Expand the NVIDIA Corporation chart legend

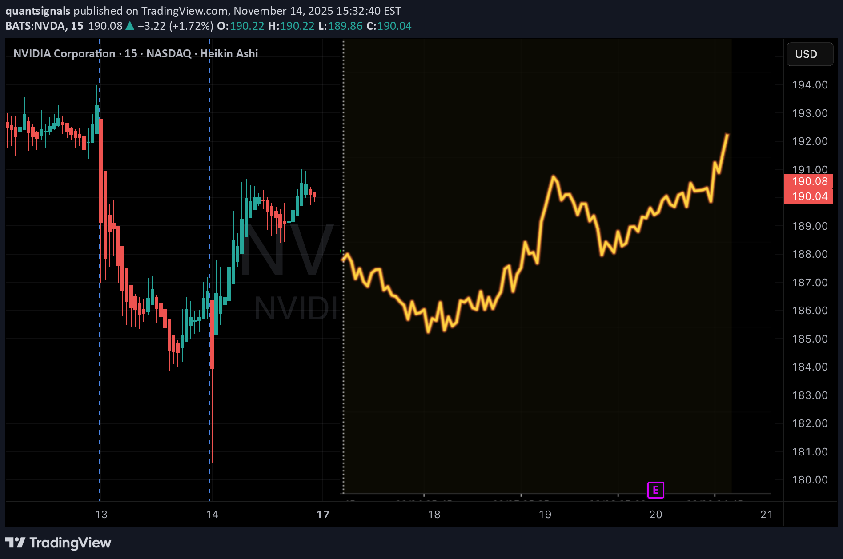pos(64,53)
